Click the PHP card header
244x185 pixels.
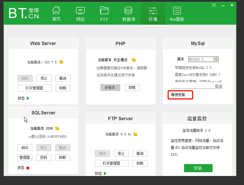point(121,44)
